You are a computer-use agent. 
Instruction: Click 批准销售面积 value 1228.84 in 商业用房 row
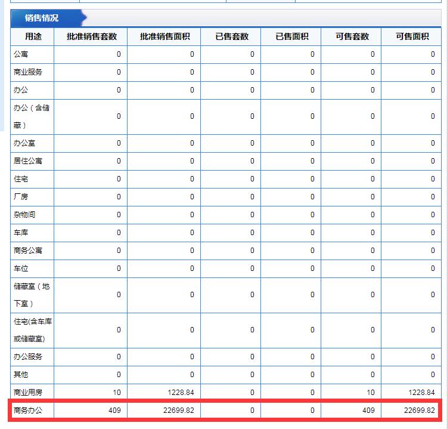click(181, 393)
